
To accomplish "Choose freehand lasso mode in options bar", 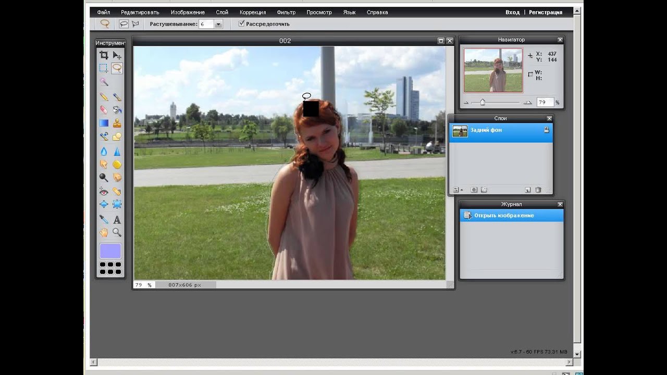I will [123, 24].
